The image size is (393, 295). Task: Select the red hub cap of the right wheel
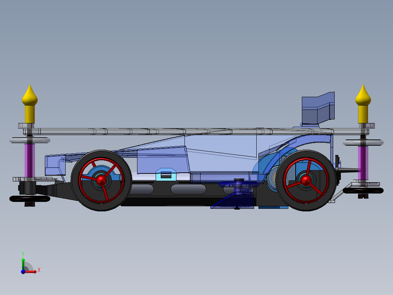pos(306,180)
